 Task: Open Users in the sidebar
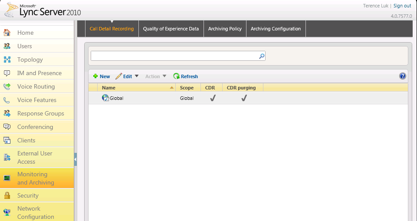[37, 46]
